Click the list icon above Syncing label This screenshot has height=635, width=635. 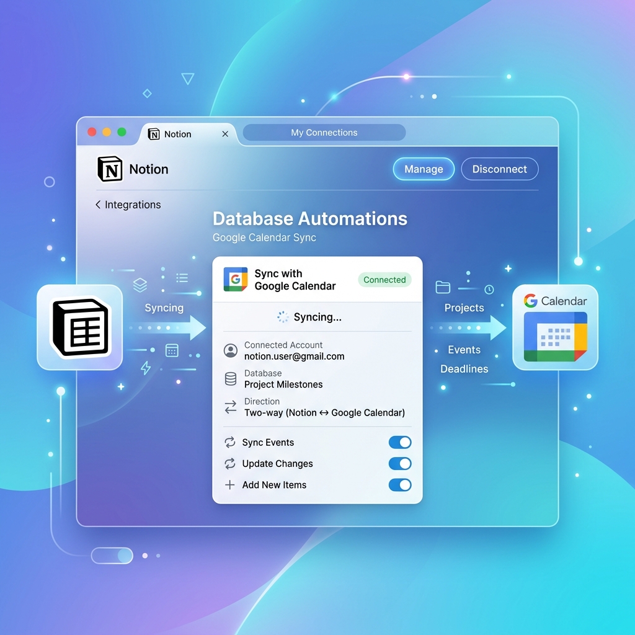coord(182,278)
